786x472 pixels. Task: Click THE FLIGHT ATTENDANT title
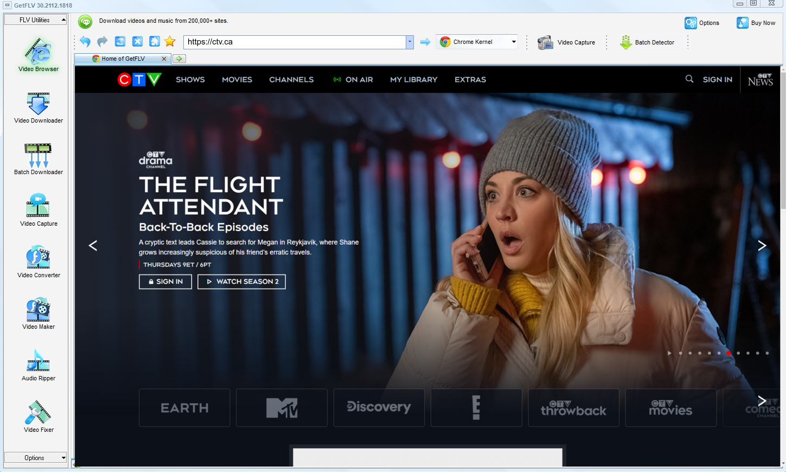[x=211, y=196]
